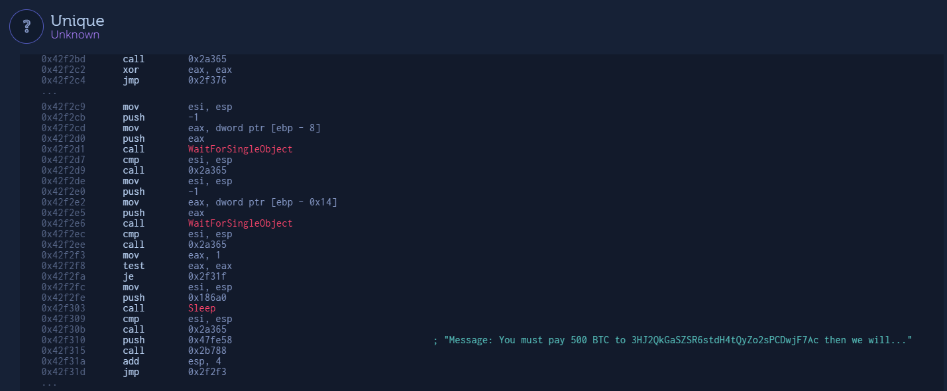947x391 pixels.
Task: Expand the ellipsis below address 0x42f2c4
Action: point(50,91)
